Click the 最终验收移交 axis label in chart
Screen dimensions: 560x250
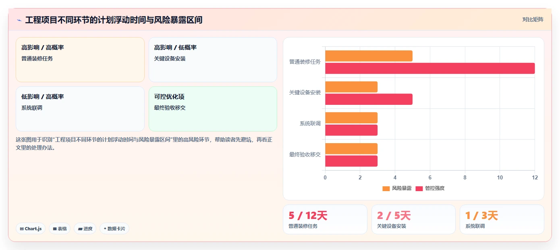(305, 154)
